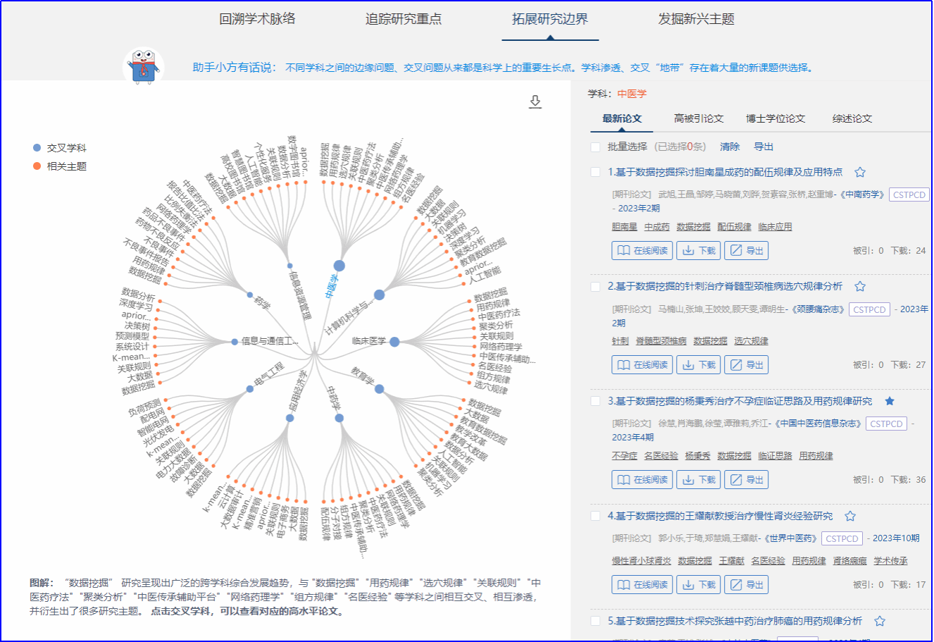Toggle the 交叉学科 blue legend dot
The width and height of the screenshot is (934, 642).
coord(37,148)
